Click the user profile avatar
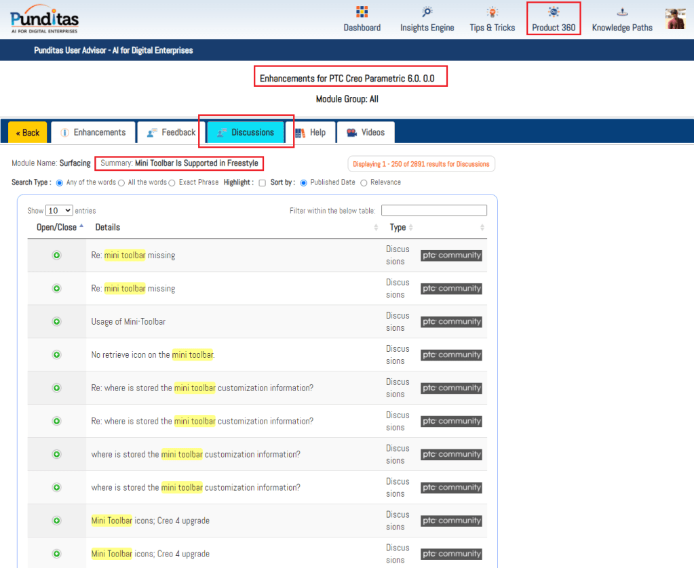 675,19
